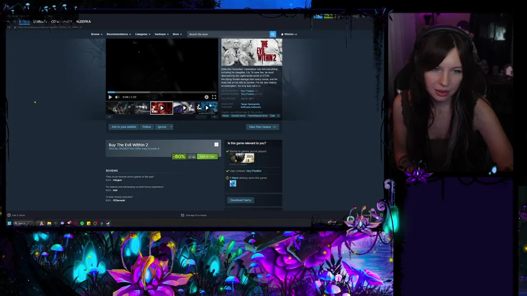Expand the Recommendations dropdown menu
The width and height of the screenshot is (527, 296).
[x=119, y=34]
